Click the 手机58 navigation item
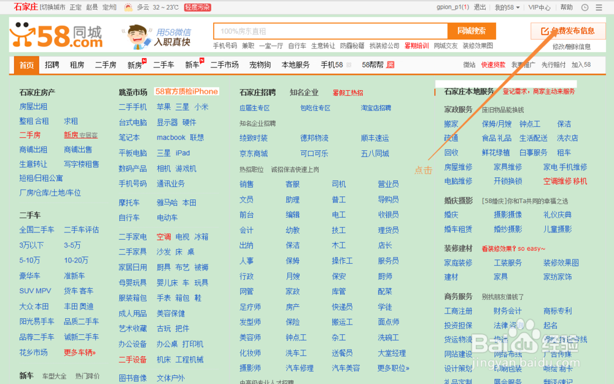 [x=332, y=65]
